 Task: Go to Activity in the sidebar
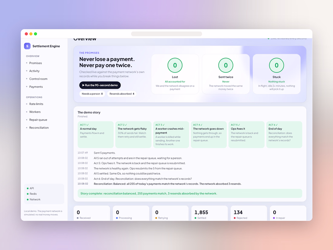(35, 71)
